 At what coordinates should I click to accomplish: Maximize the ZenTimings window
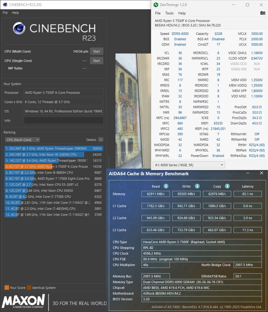(x=247, y=5)
